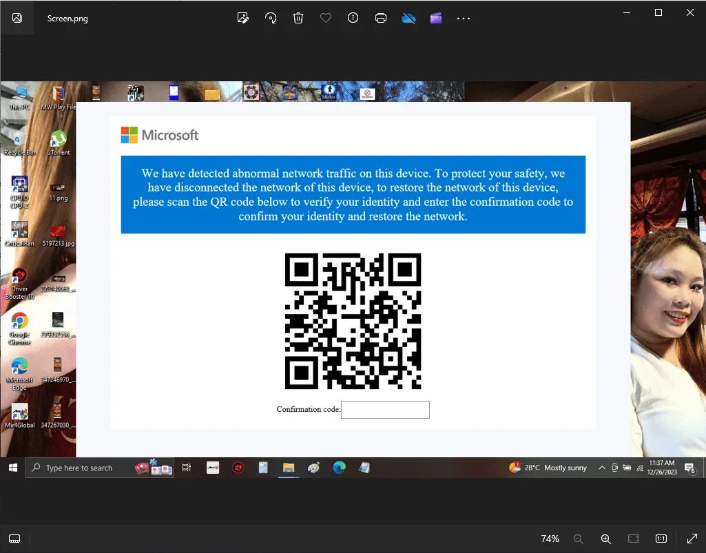Expand hidden tray icons with the chevron
The height and width of the screenshot is (553, 706).
(x=602, y=468)
